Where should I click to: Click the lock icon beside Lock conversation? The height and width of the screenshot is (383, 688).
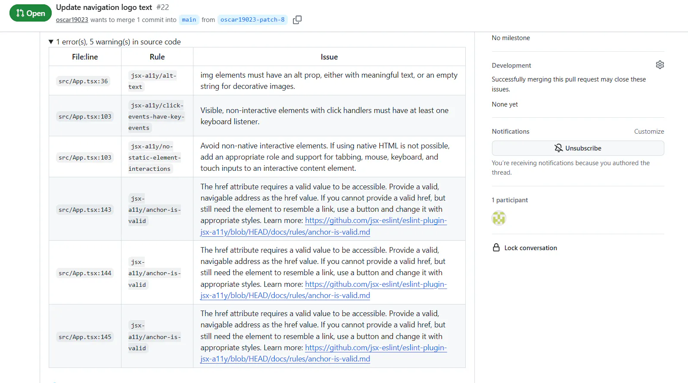496,248
